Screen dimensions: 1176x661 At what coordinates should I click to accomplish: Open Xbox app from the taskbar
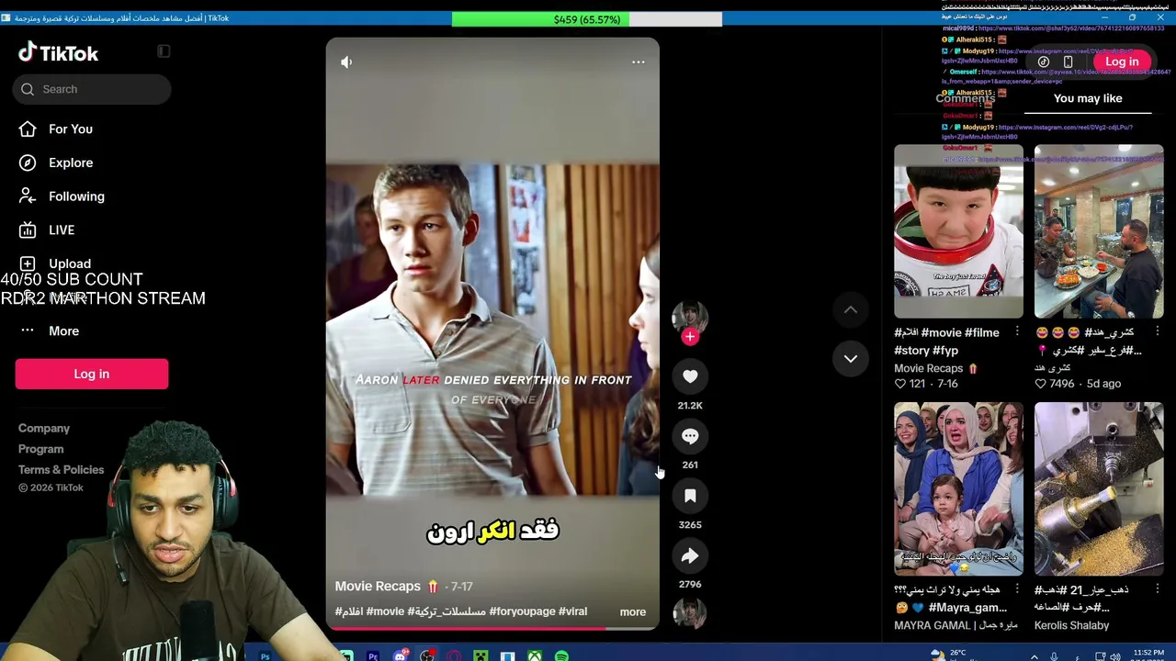pos(535,656)
